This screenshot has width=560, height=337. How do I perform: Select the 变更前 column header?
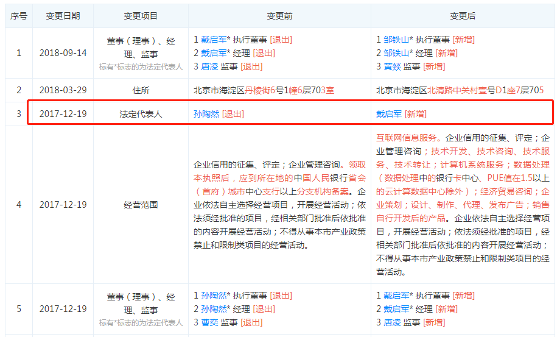click(279, 16)
